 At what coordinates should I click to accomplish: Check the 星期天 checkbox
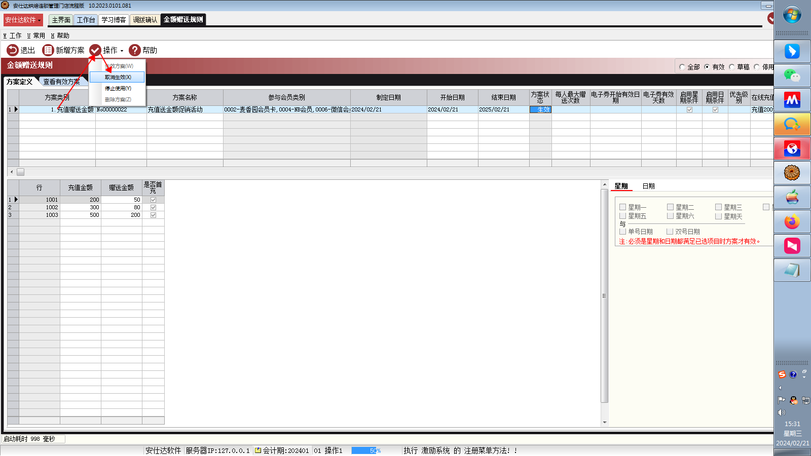pyautogui.click(x=719, y=216)
